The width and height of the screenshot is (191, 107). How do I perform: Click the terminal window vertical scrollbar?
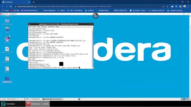93,48
